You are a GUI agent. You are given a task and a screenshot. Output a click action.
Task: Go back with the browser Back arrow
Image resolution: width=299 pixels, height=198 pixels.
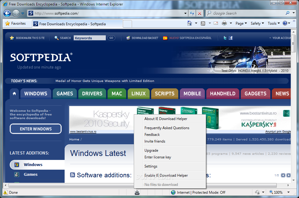click(x=7, y=13)
